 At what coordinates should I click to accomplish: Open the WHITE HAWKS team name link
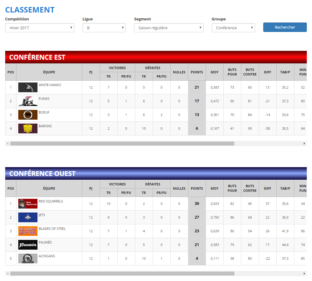tap(50, 85)
